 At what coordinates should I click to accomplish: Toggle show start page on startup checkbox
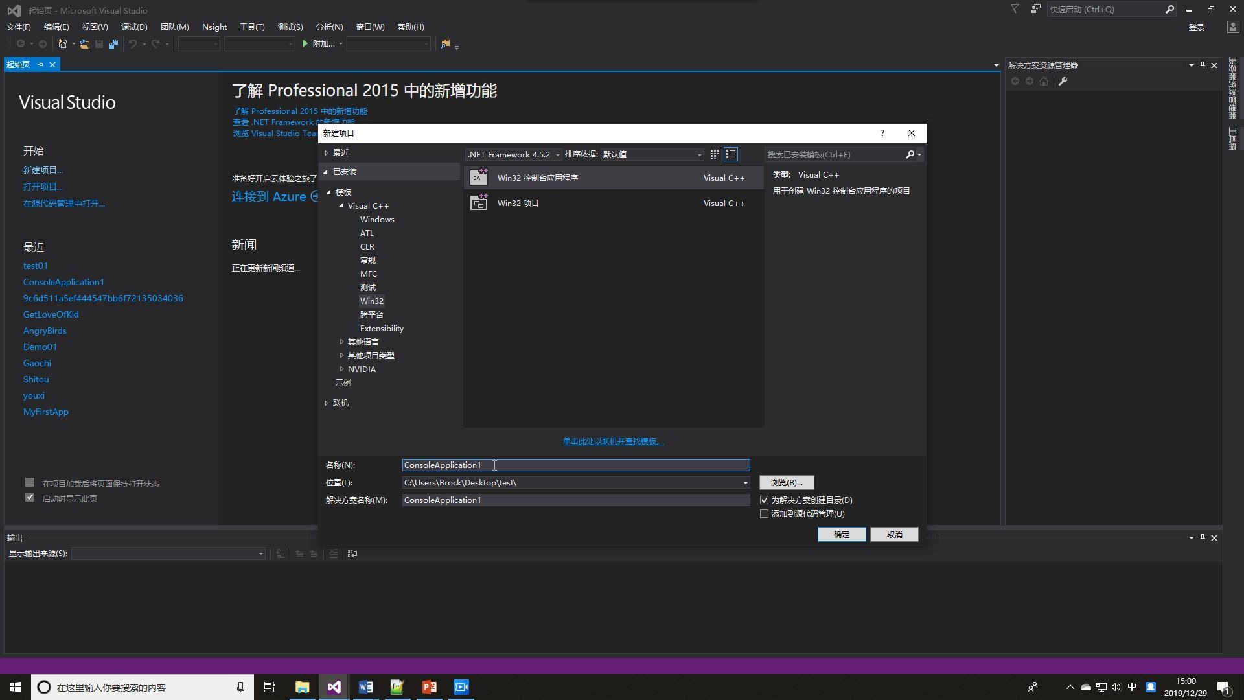(x=30, y=498)
